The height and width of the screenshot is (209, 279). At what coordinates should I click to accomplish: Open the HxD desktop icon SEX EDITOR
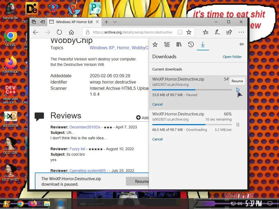(11, 119)
